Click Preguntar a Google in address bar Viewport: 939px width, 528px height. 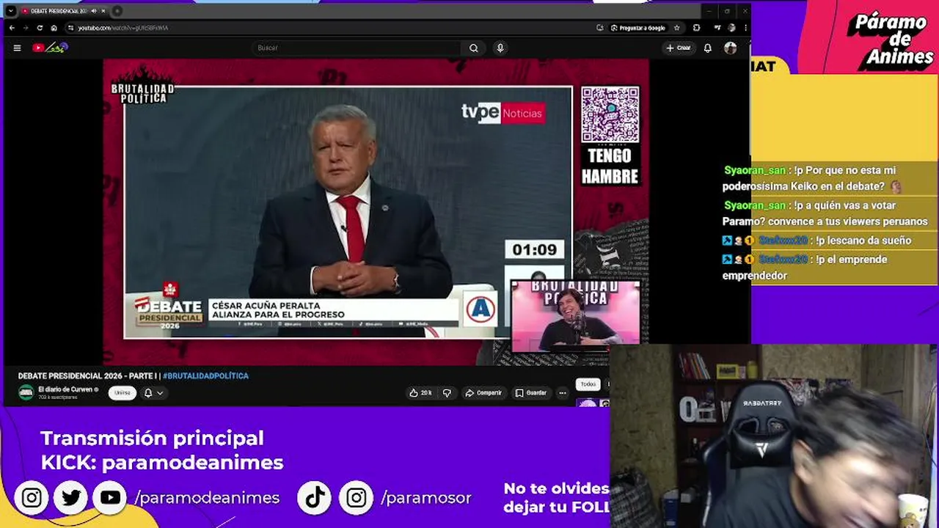pos(638,28)
